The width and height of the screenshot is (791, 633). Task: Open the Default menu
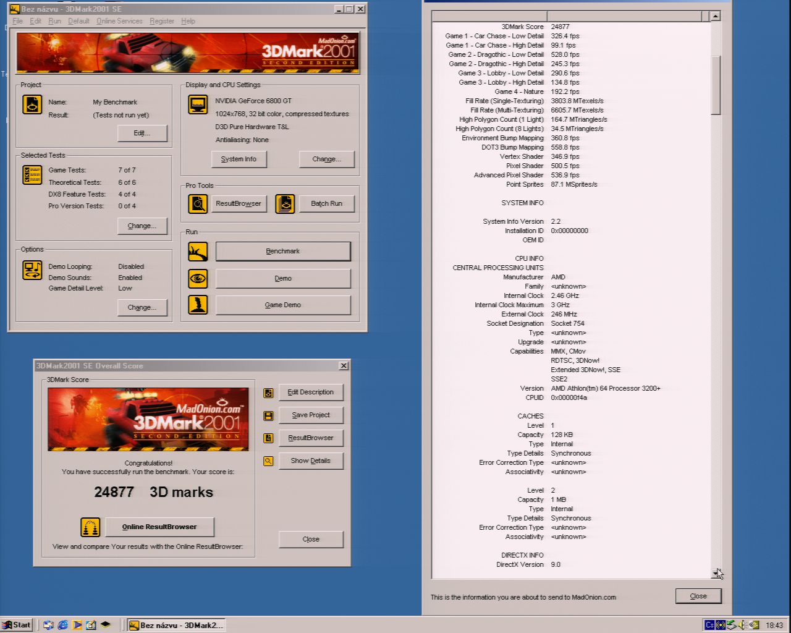point(78,21)
